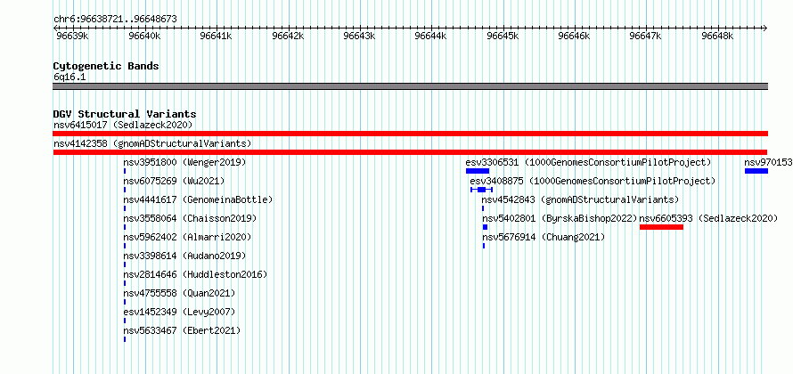
Task: Select the blue esv3306531 variant bar
Action: point(478,171)
